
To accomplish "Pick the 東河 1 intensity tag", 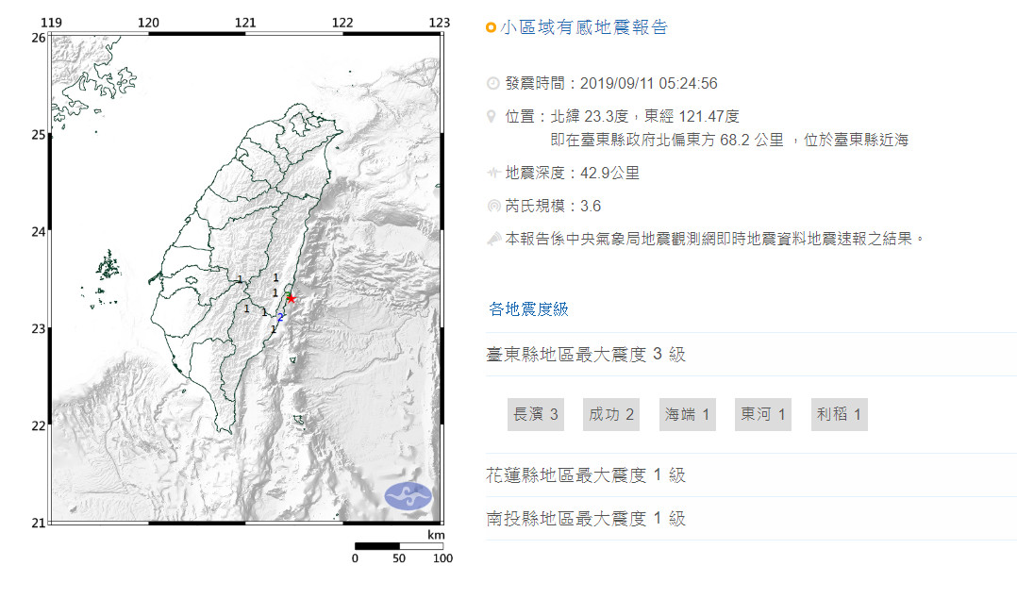I will pyautogui.click(x=763, y=414).
